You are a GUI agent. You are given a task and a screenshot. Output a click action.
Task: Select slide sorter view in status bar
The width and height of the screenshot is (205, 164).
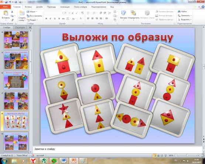[158, 156]
